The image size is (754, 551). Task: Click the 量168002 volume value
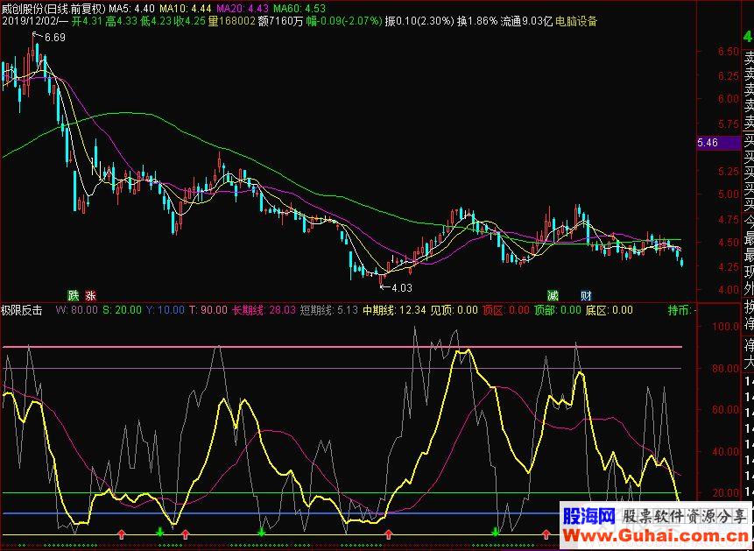tap(231, 21)
